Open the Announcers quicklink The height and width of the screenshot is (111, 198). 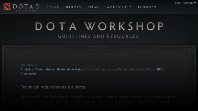(28, 74)
